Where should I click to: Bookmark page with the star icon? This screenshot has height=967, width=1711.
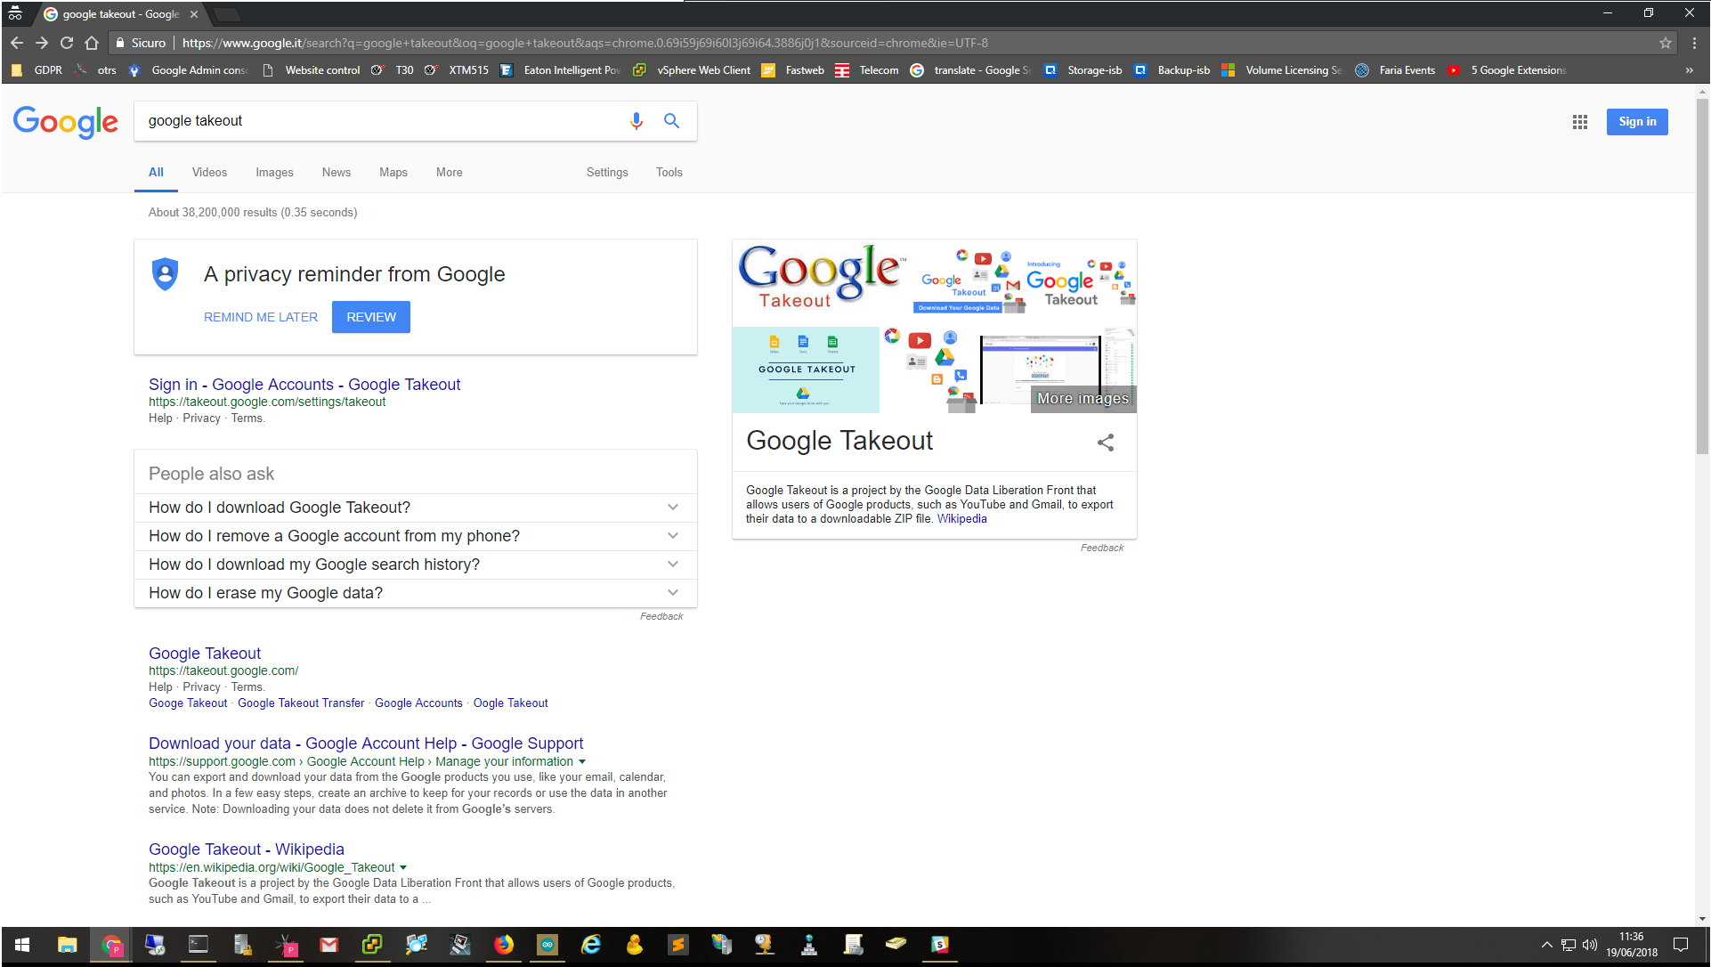point(1666,43)
